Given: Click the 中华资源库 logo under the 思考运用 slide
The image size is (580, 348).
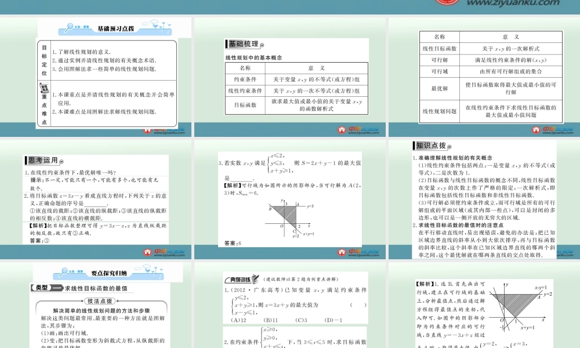Looking at the screenshot, I should pos(164,252).
